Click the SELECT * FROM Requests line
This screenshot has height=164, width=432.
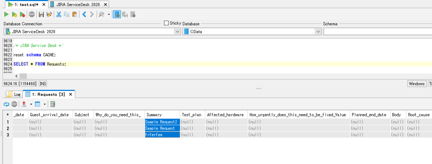click(x=40, y=64)
